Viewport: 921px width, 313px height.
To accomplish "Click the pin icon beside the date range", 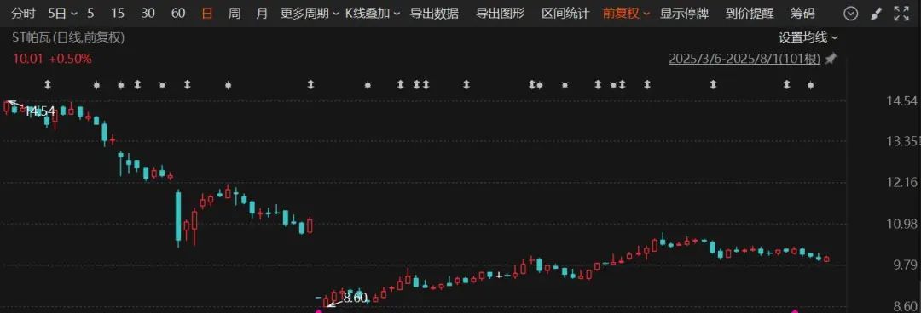I will (x=831, y=59).
